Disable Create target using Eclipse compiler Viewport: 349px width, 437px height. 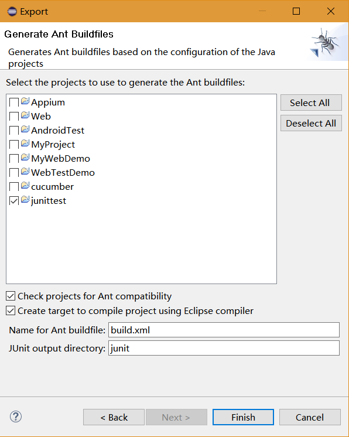click(x=11, y=310)
